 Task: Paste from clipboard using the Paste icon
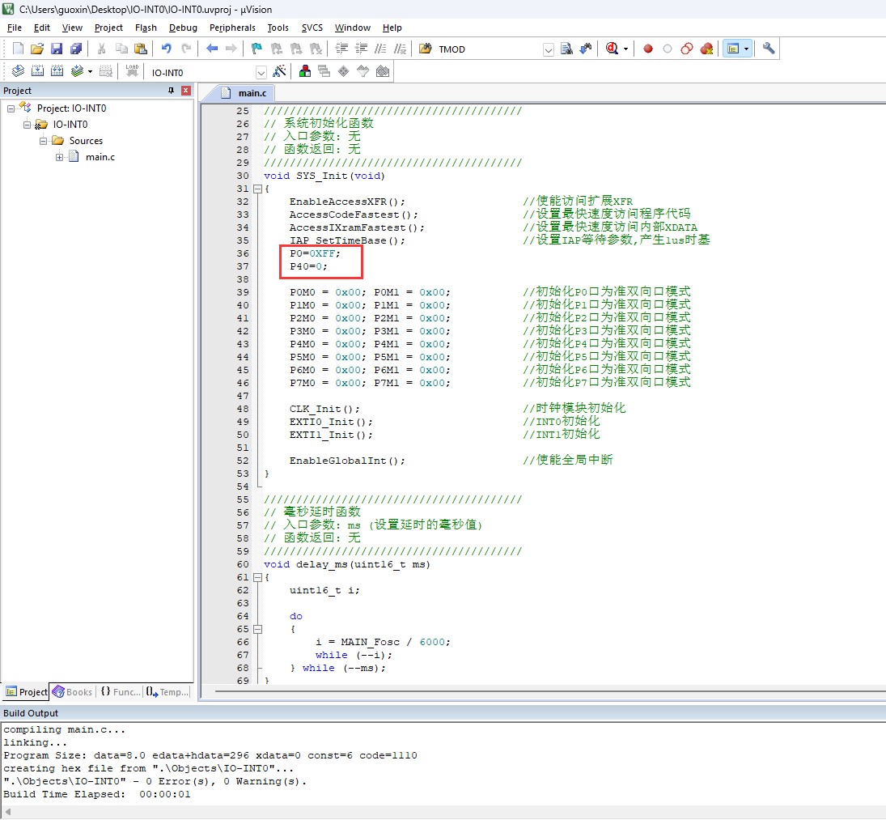141,49
